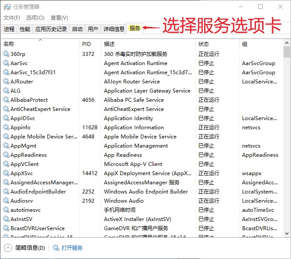Click the AppXSvc gear icon
291x259 pixels.
pos(6,173)
